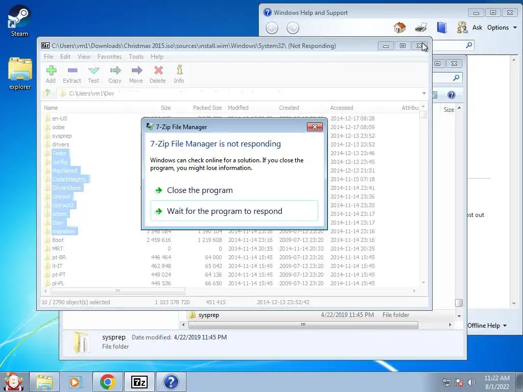Open the Options dropdown in Help
The image size is (523, 392).
502,28
